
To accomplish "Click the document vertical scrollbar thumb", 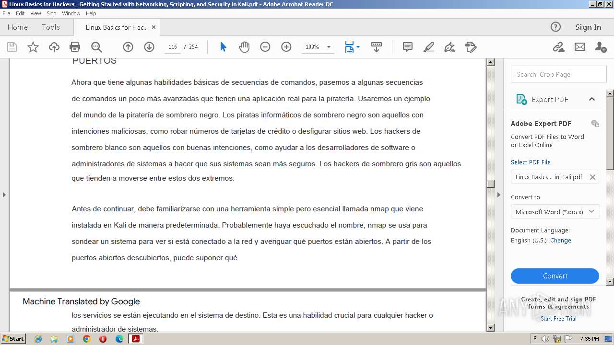I will 490,184.
